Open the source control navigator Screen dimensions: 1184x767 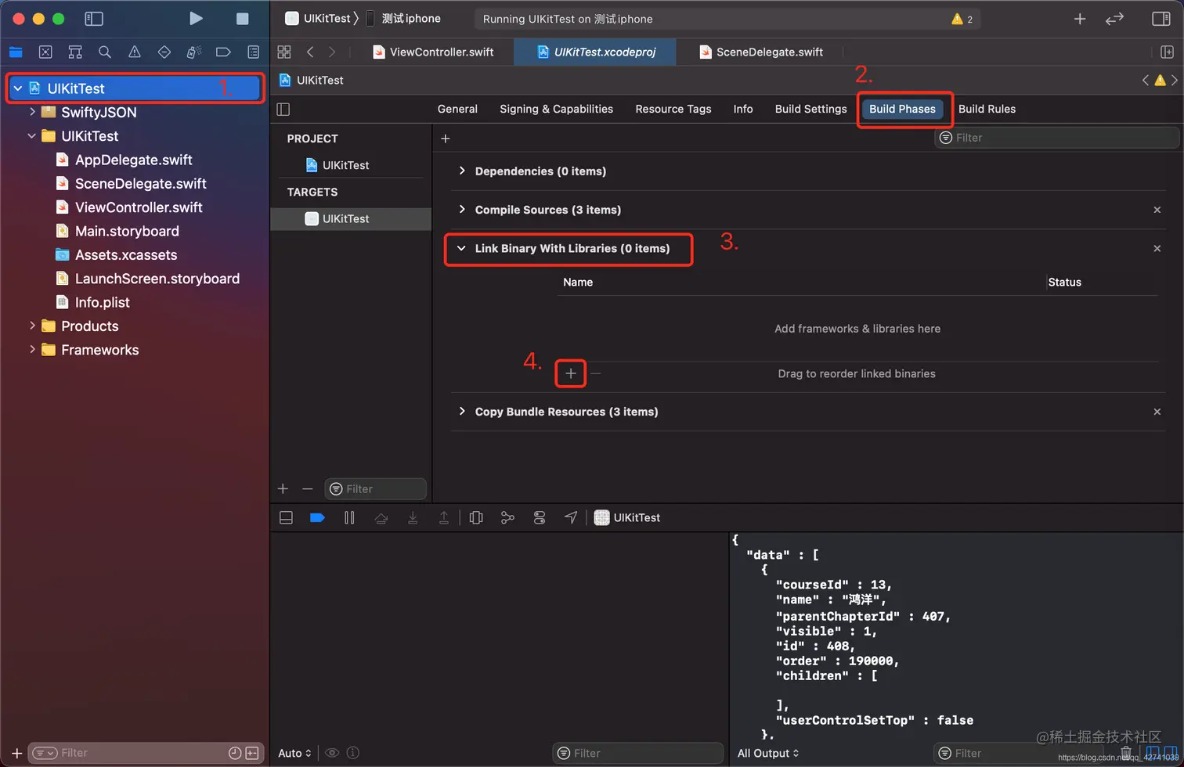pyautogui.click(x=45, y=52)
